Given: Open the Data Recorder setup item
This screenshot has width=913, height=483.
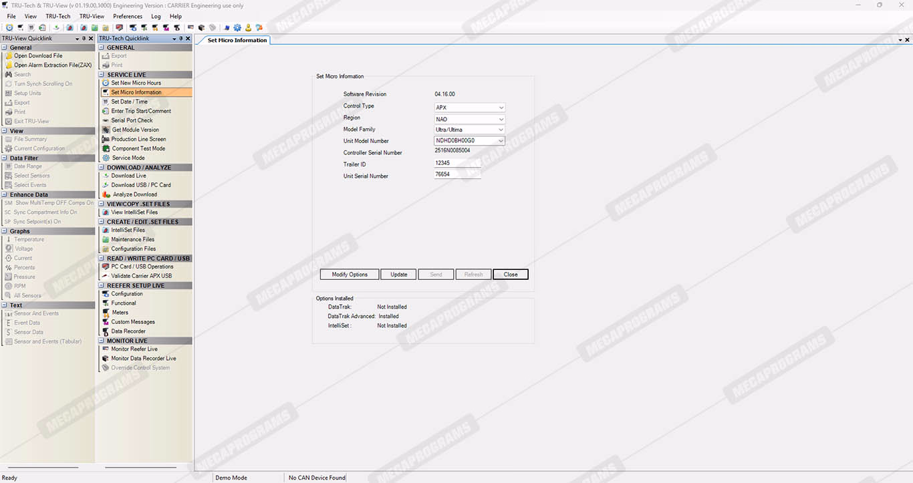Looking at the screenshot, I should [128, 331].
